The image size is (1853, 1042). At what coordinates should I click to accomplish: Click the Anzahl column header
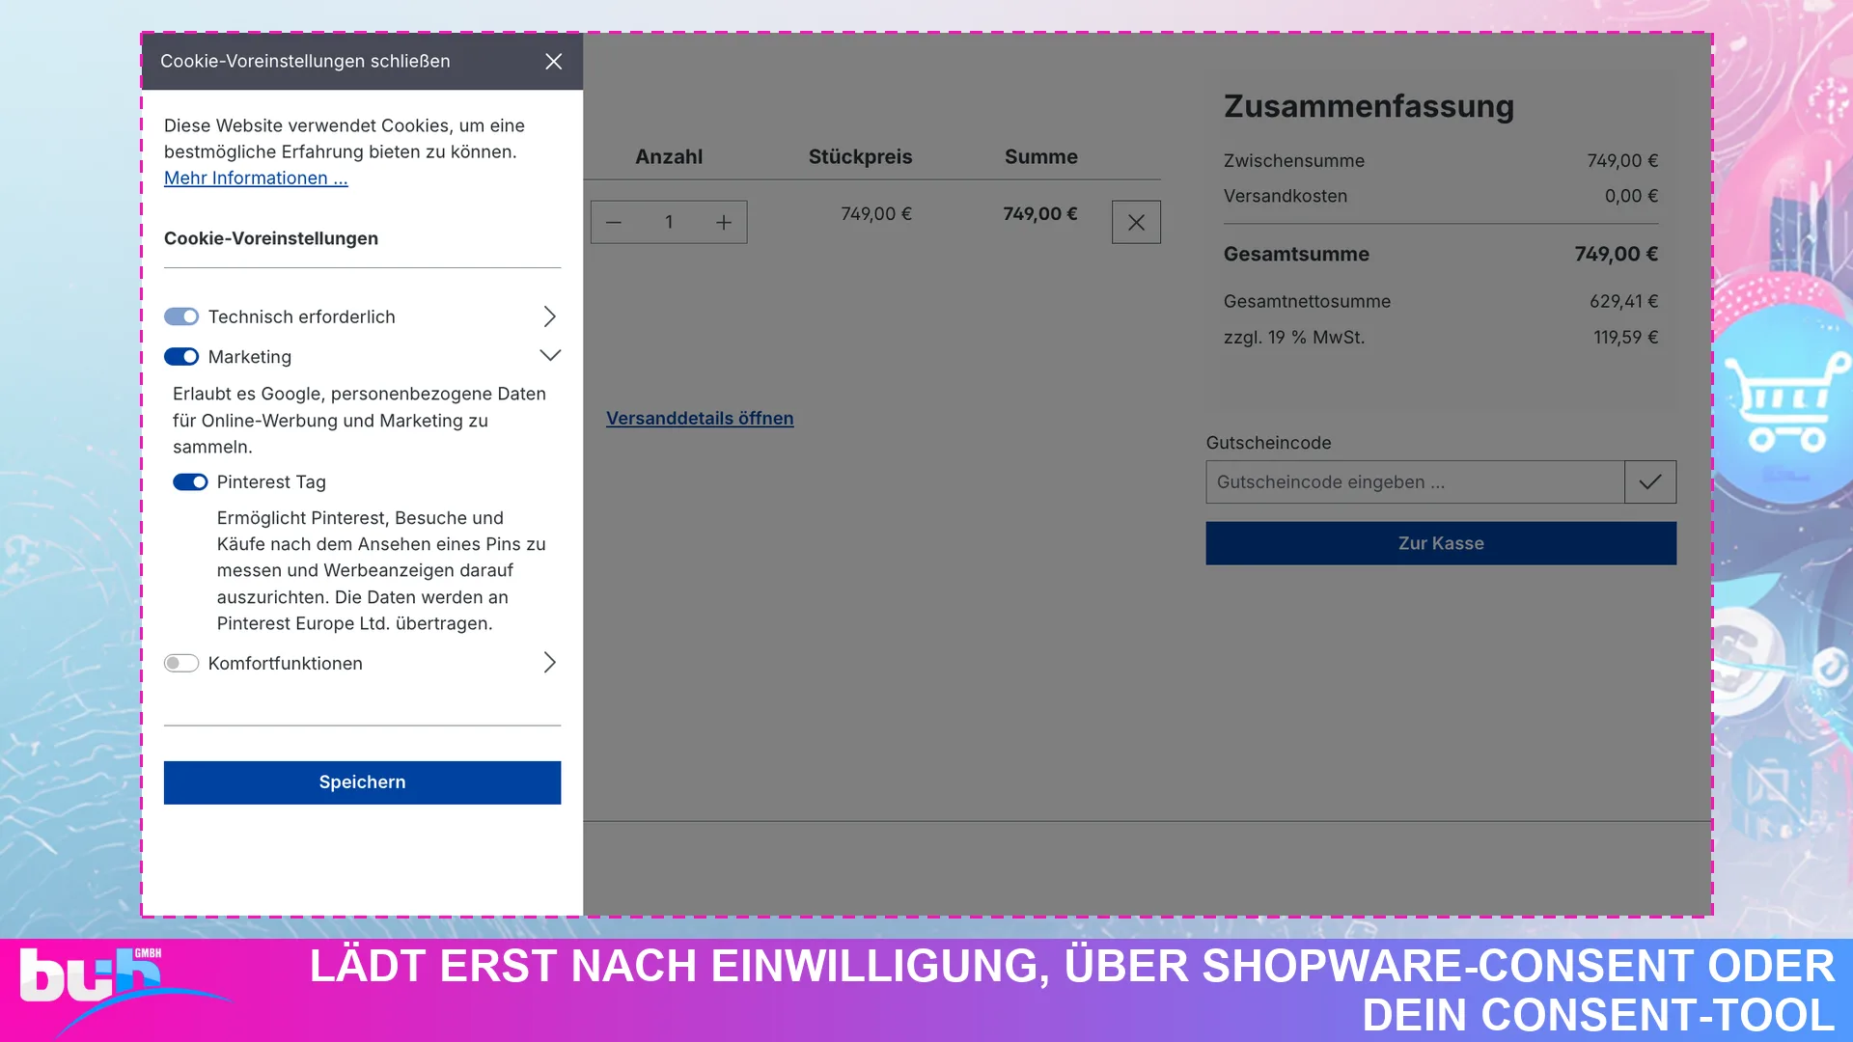click(x=669, y=156)
